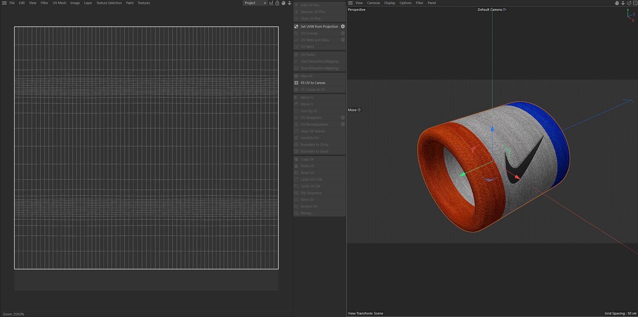Click the Remap... command label
Viewport: 638px width, 317px height.
[307, 213]
